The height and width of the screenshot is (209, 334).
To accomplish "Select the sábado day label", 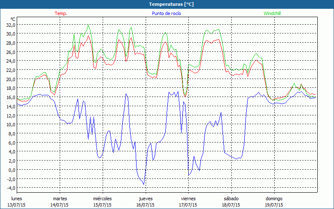I will 231,199.
